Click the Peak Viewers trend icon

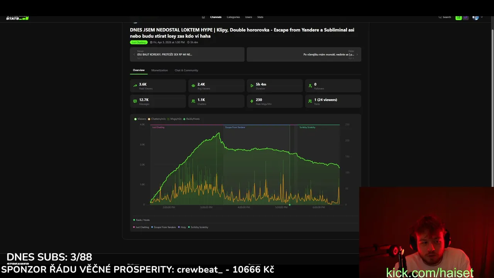tap(135, 86)
